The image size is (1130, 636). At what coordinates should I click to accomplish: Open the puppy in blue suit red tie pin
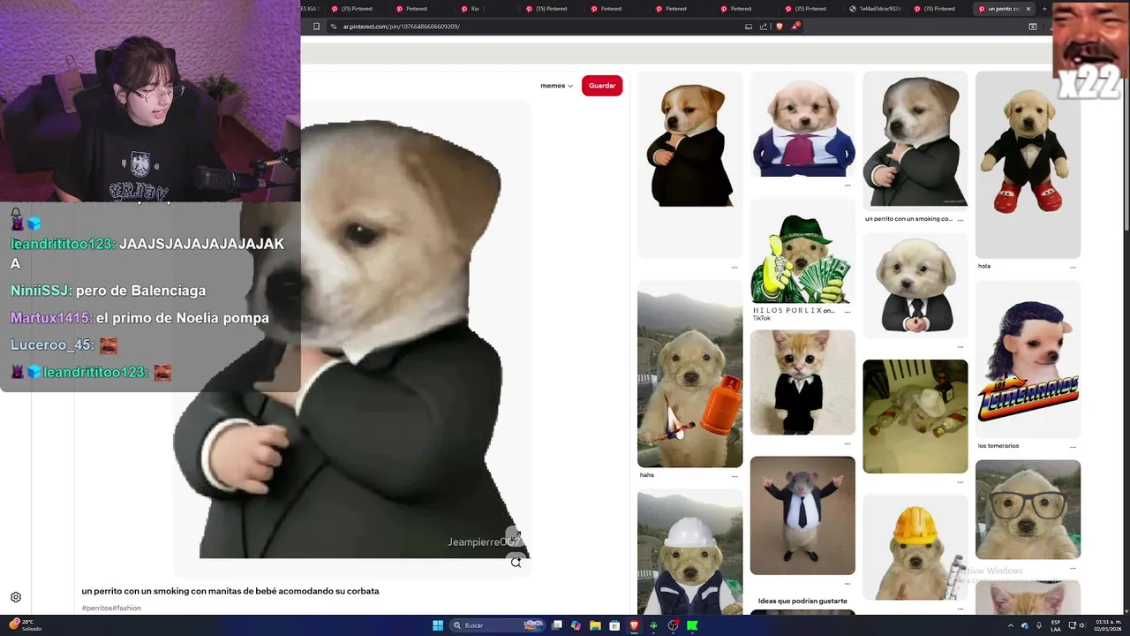tap(802, 125)
